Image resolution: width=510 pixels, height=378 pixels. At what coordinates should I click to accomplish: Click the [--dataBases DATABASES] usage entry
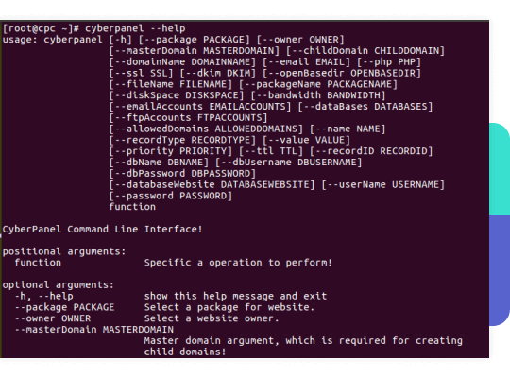(365, 107)
